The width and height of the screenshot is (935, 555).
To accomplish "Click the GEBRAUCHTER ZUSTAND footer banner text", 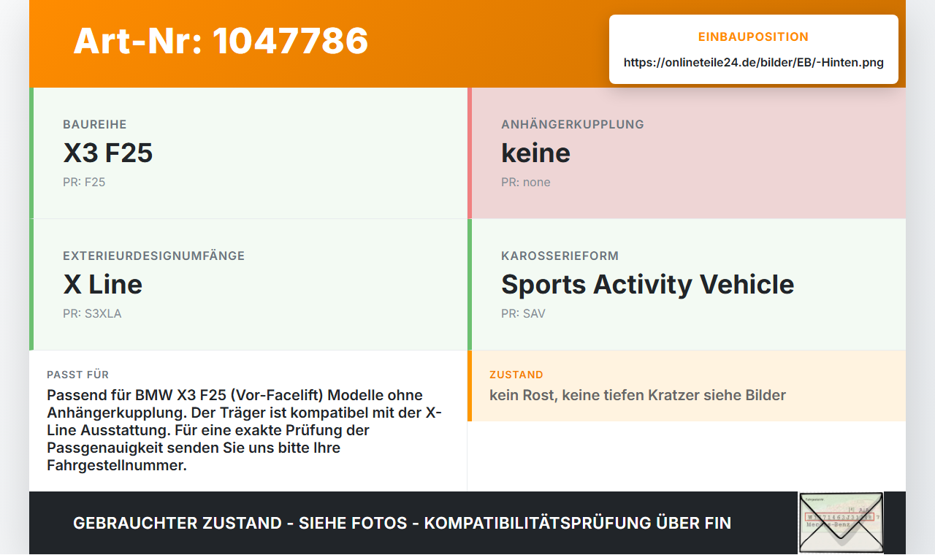I will 402,523.
